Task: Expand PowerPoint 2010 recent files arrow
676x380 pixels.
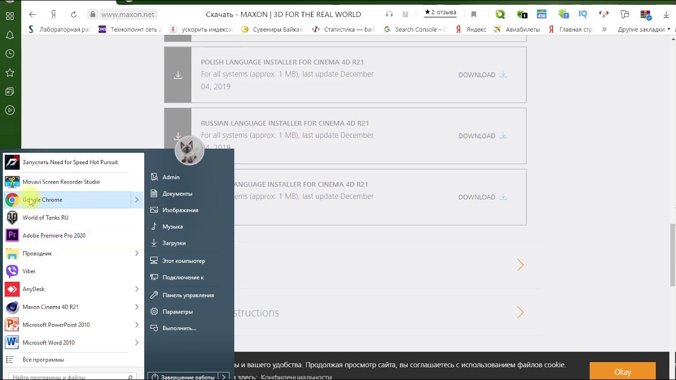Action: coord(137,325)
